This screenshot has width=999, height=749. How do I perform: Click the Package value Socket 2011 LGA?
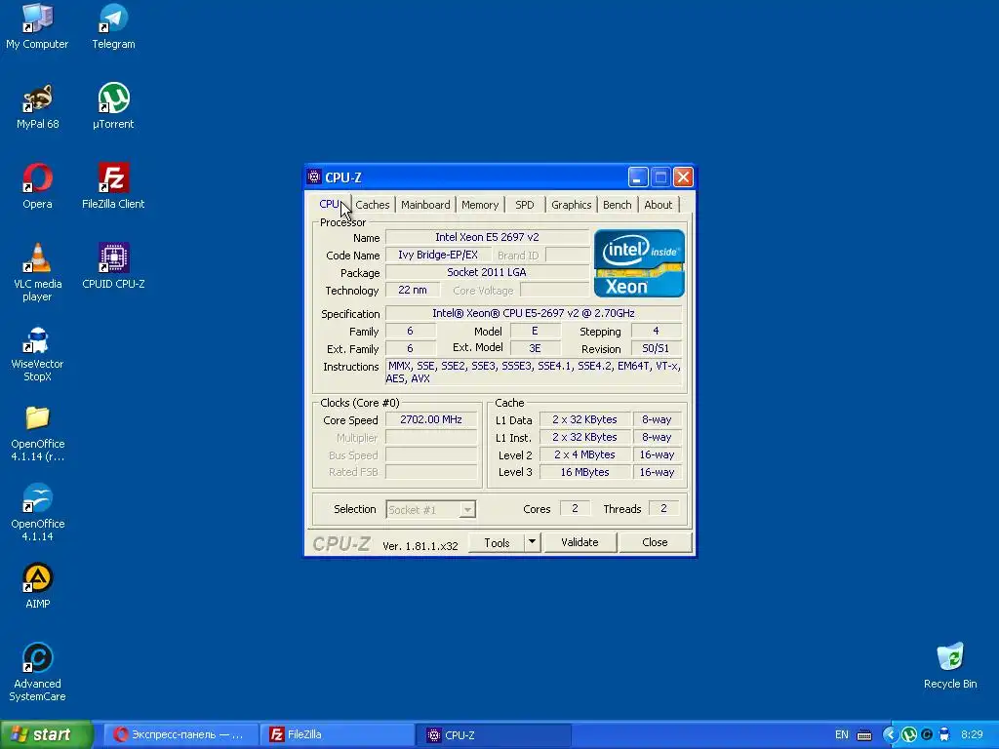[x=487, y=272]
